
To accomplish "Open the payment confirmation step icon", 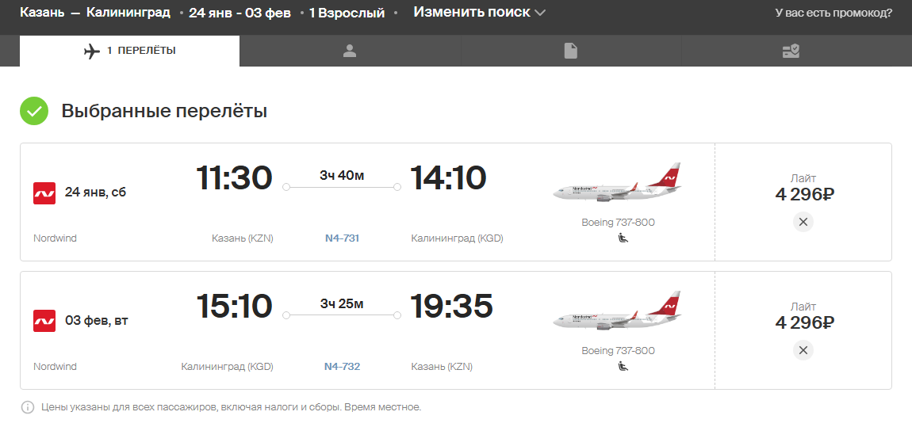I will tap(791, 51).
